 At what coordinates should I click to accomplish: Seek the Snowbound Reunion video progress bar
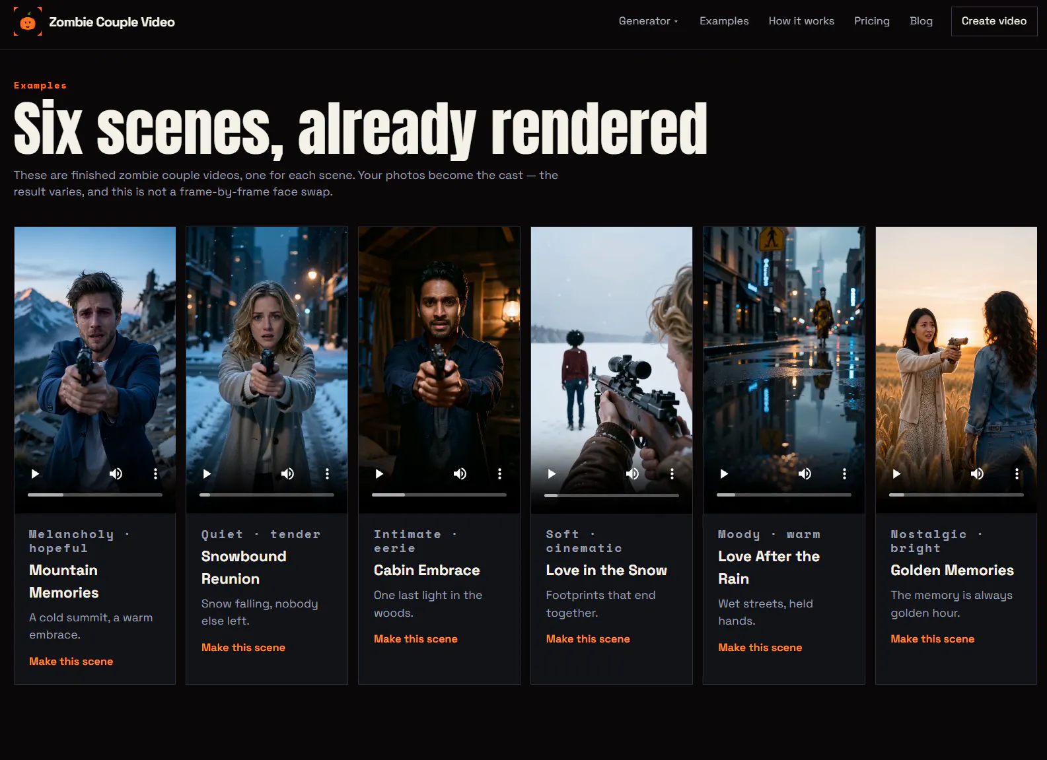(267, 495)
